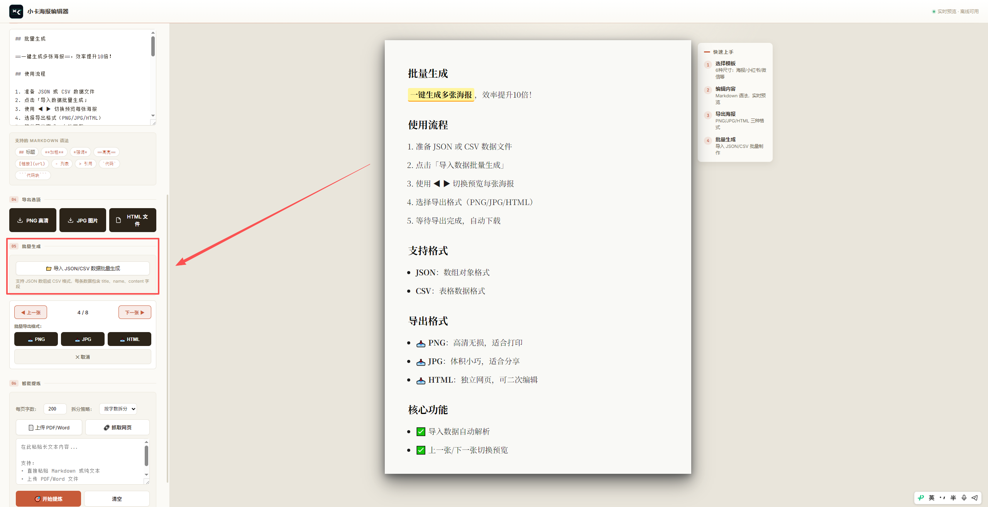988x507 pixels.
Task: Insert the ## 标题 markdown chip
Action: tap(27, 152)
